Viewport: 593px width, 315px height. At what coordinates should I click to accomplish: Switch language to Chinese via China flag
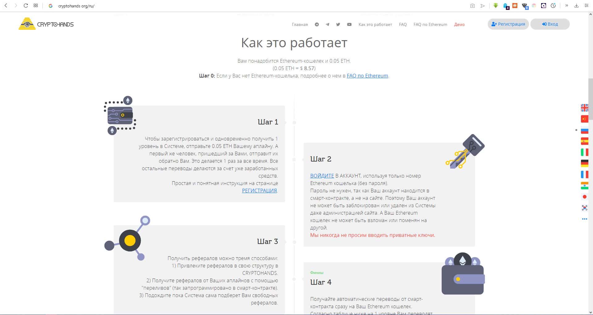[x=585, y=119]
